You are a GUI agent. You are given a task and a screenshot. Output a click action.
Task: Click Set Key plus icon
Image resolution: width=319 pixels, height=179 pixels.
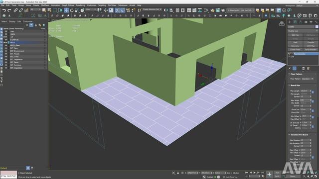coord(269,174)
